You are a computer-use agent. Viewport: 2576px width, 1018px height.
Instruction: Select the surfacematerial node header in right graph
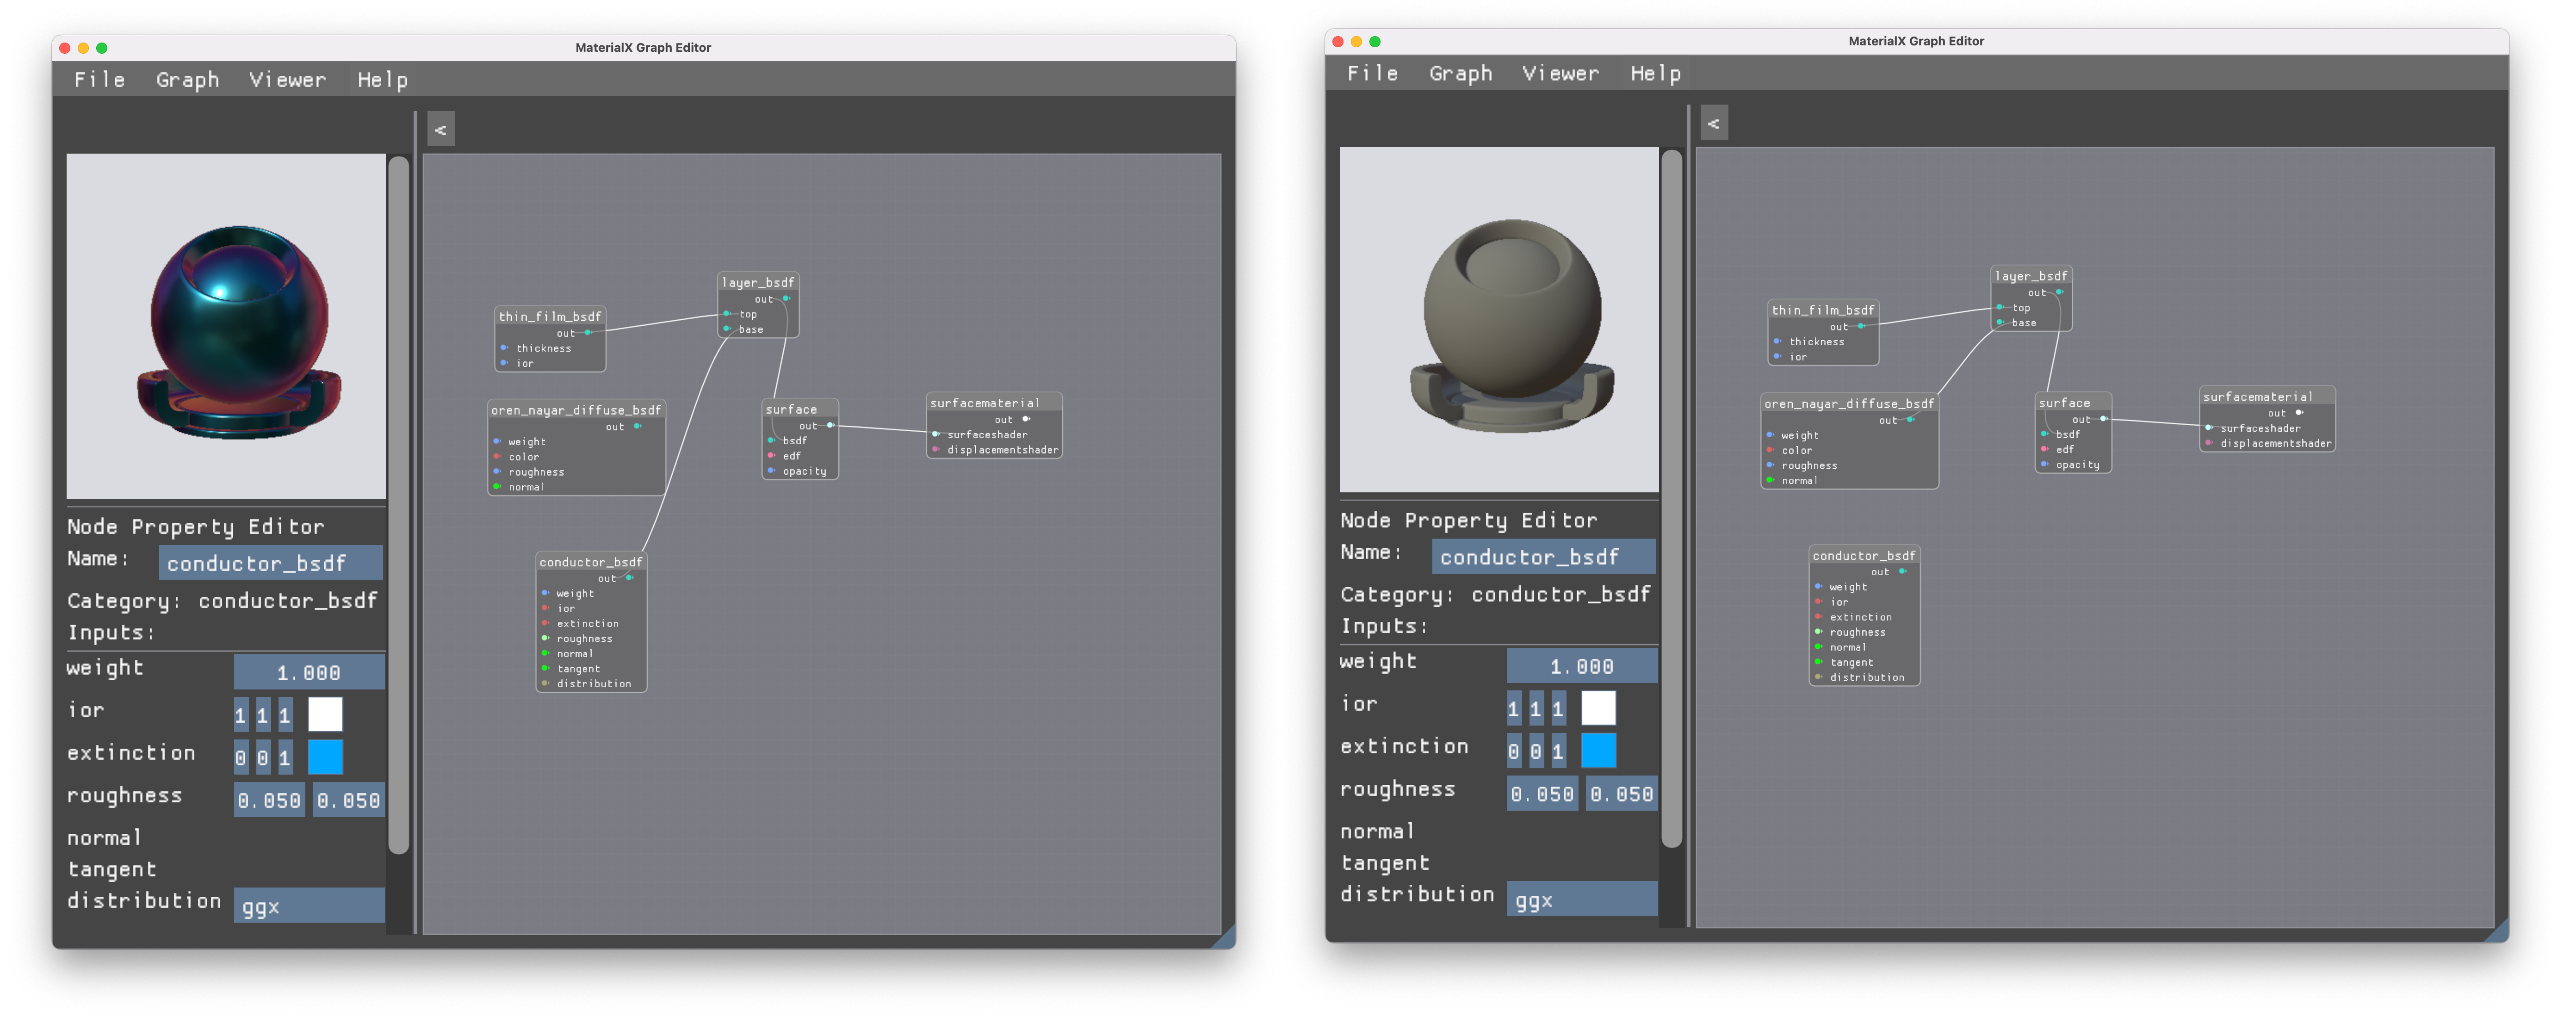(2267, 396)
